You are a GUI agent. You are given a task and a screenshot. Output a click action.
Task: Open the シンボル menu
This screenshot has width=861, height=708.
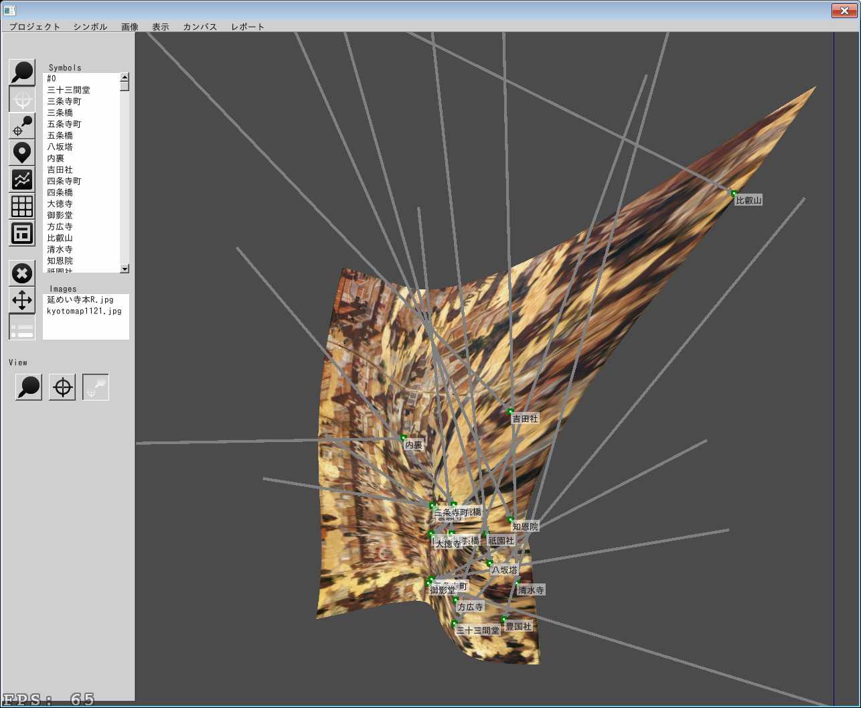90,27
